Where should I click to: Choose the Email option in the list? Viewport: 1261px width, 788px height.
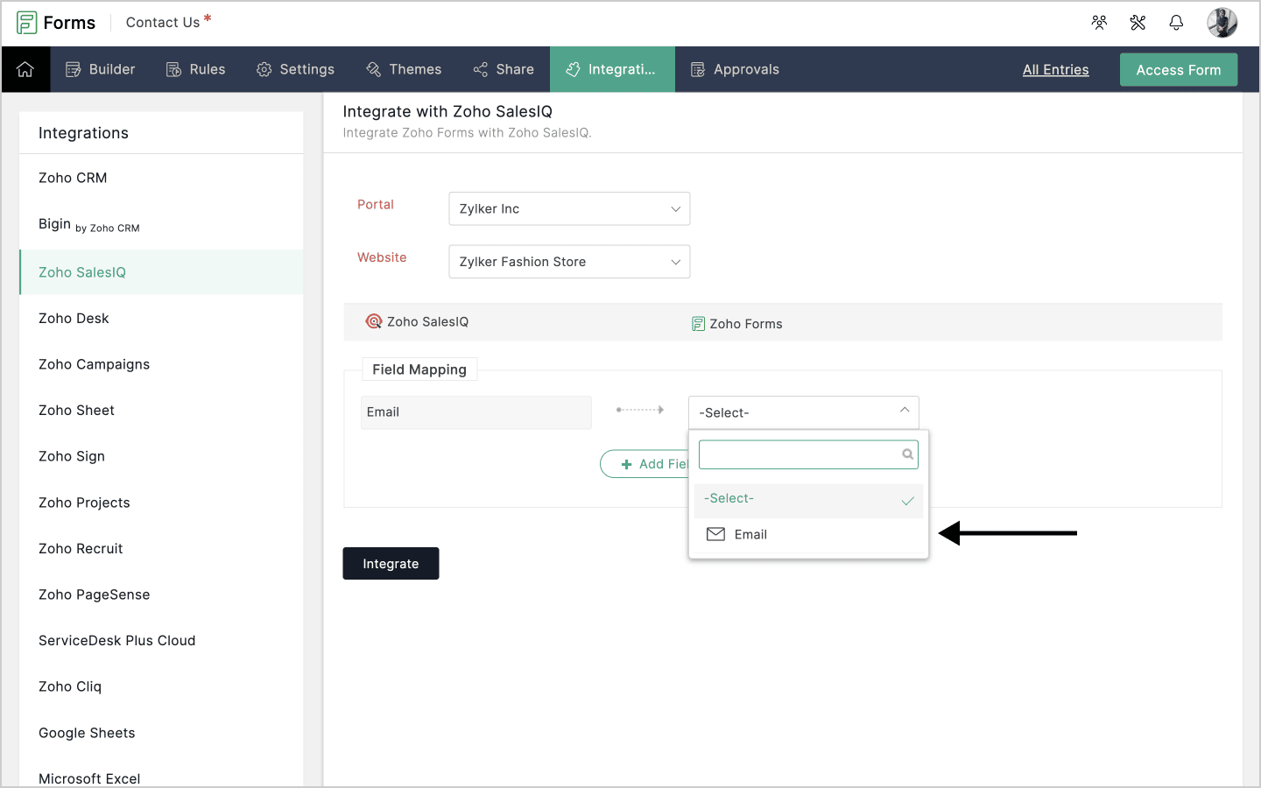[808, 535]
